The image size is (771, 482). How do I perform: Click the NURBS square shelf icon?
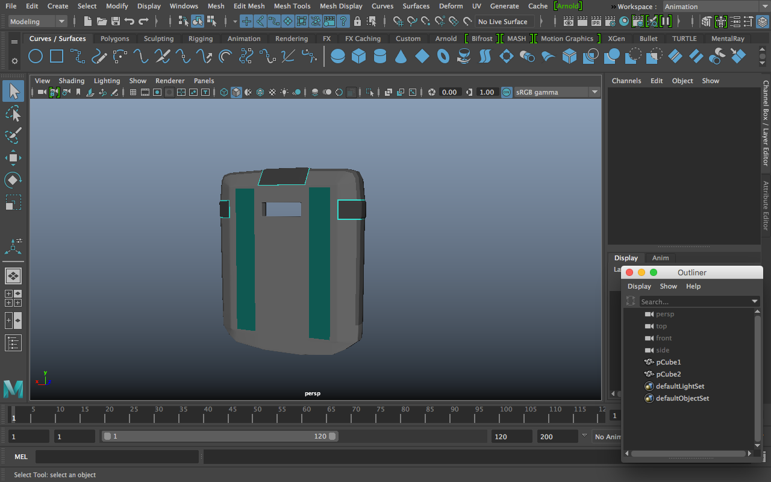[57, 57]
